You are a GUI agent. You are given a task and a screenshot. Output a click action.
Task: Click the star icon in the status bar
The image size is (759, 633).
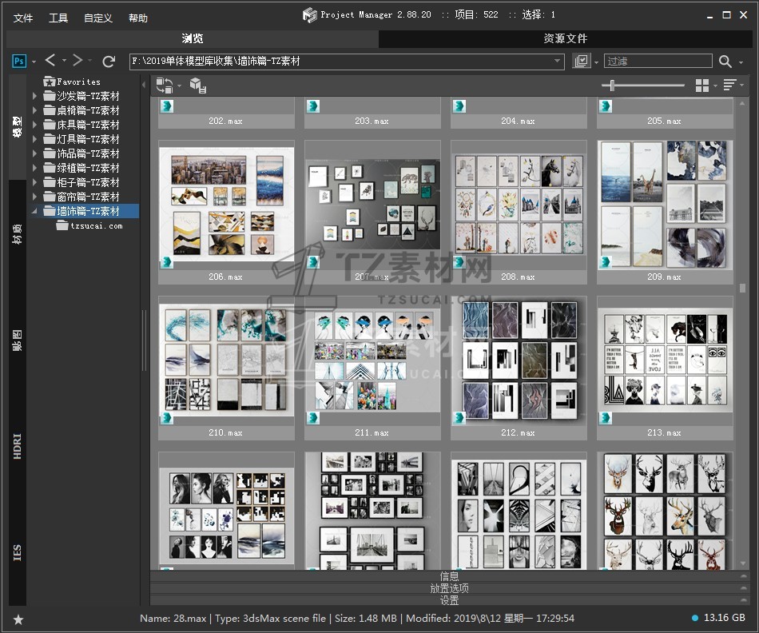pos(18,619)
